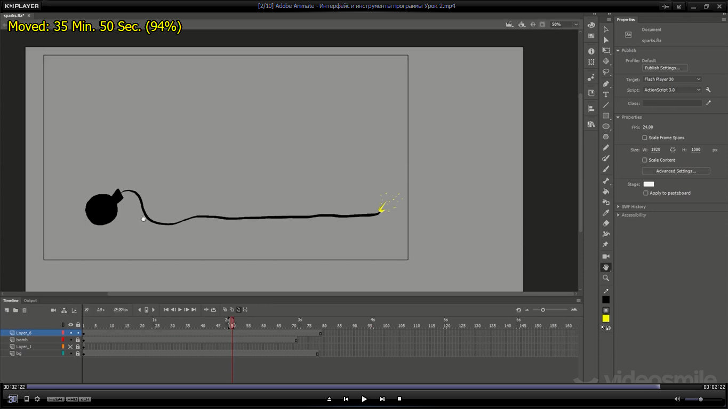
Task: Switch to the Output tab
Action: tap(30, 301)
